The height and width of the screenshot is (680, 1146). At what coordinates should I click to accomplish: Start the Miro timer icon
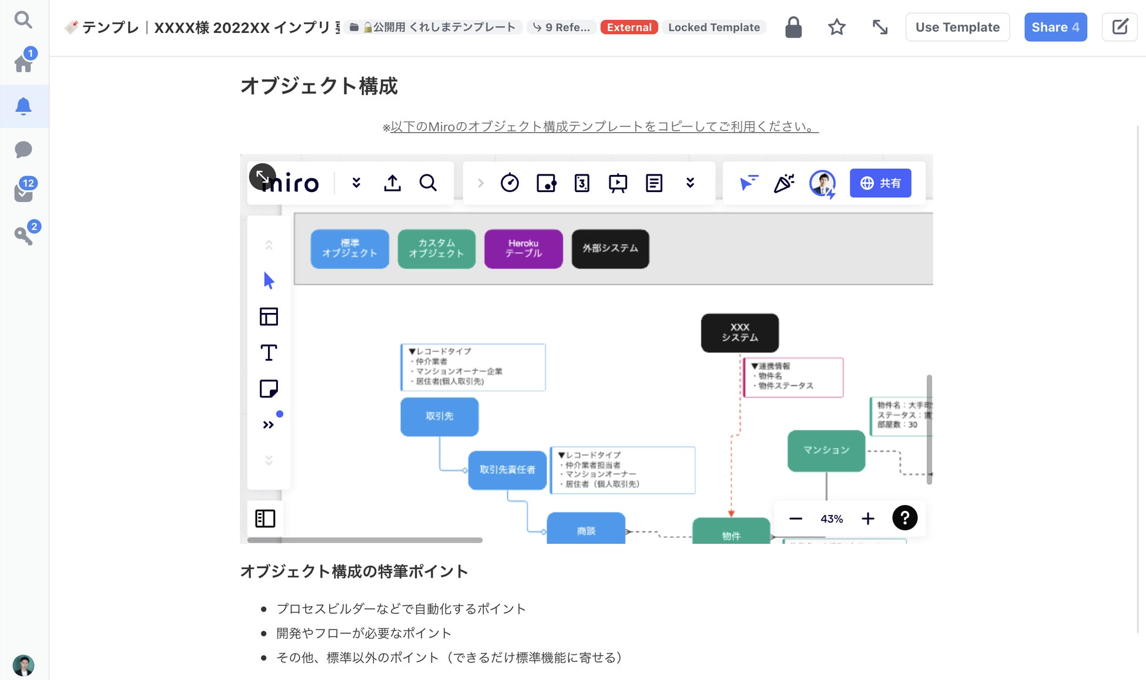(x=510, y=183)
